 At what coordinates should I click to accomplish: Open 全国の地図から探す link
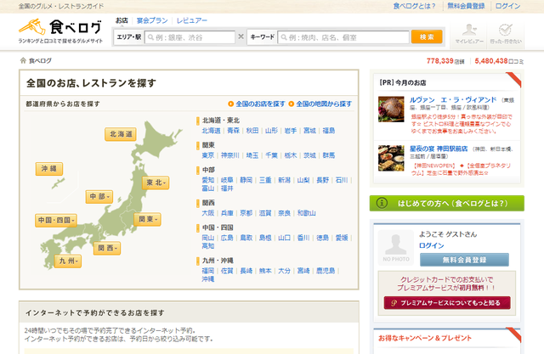point(324,104)
